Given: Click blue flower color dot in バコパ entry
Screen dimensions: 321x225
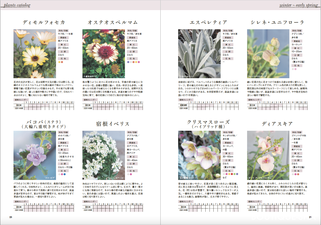Looking at the screenshot, I should pos(65,174).
